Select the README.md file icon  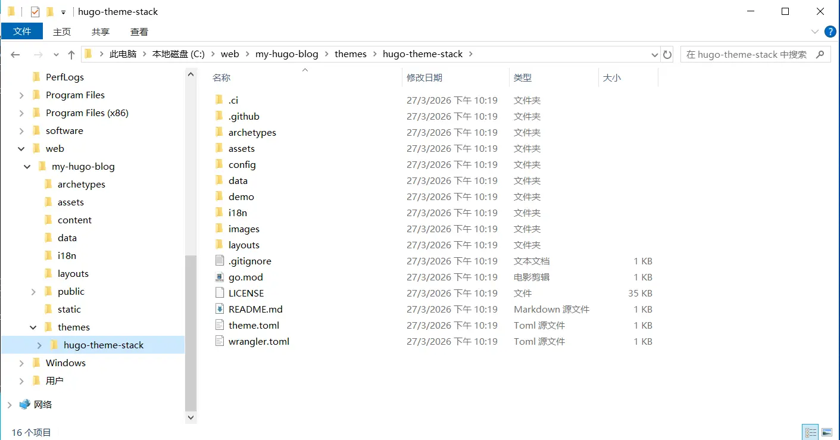(220, 309)
